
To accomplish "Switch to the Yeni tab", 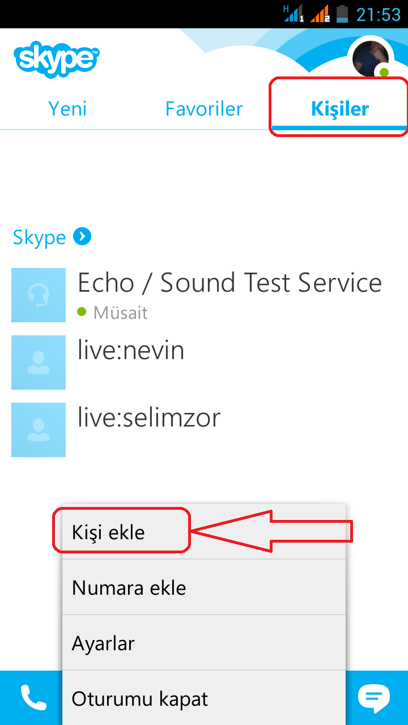I will coord(67,108).
